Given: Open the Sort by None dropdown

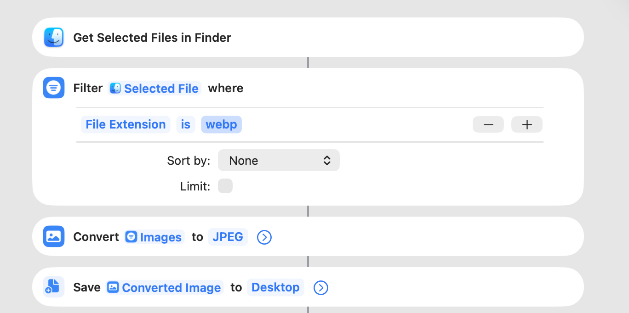Looking at the screenshot, I should [x=279, y=161].
